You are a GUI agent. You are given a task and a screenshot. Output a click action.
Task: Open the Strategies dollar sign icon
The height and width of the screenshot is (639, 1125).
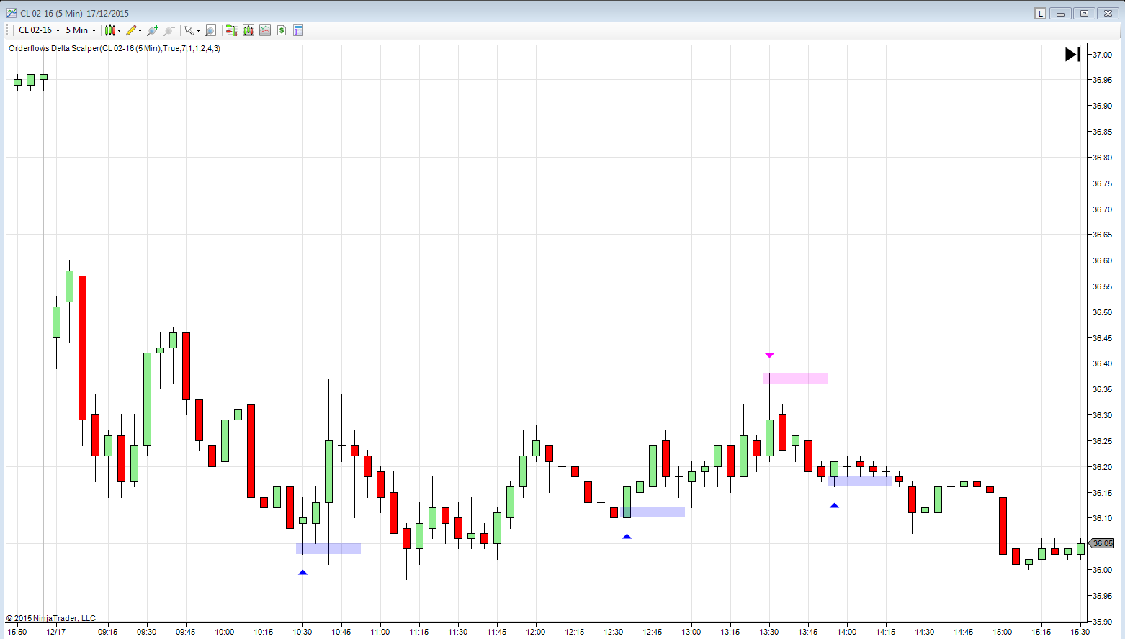[x=282, y=30]
